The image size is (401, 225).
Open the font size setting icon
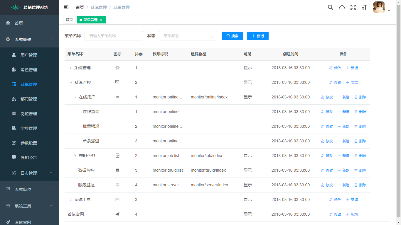[x=365, y=8]
